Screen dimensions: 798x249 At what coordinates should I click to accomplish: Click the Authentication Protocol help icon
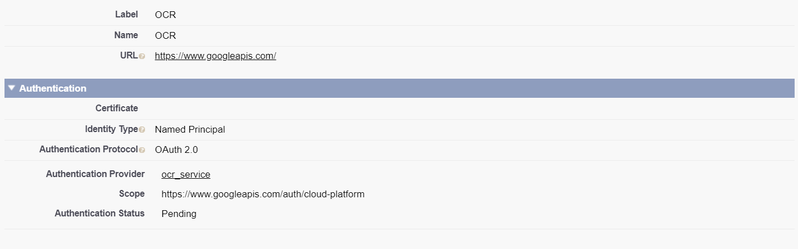(142, 150)
